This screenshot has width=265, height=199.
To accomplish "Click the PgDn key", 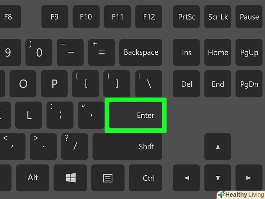I will coord(249,84).
